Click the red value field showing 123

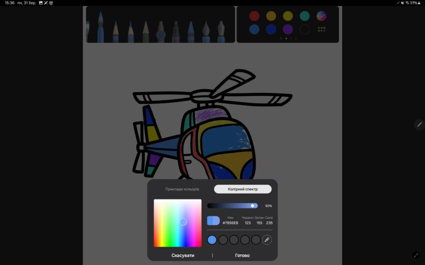[247, 223]
